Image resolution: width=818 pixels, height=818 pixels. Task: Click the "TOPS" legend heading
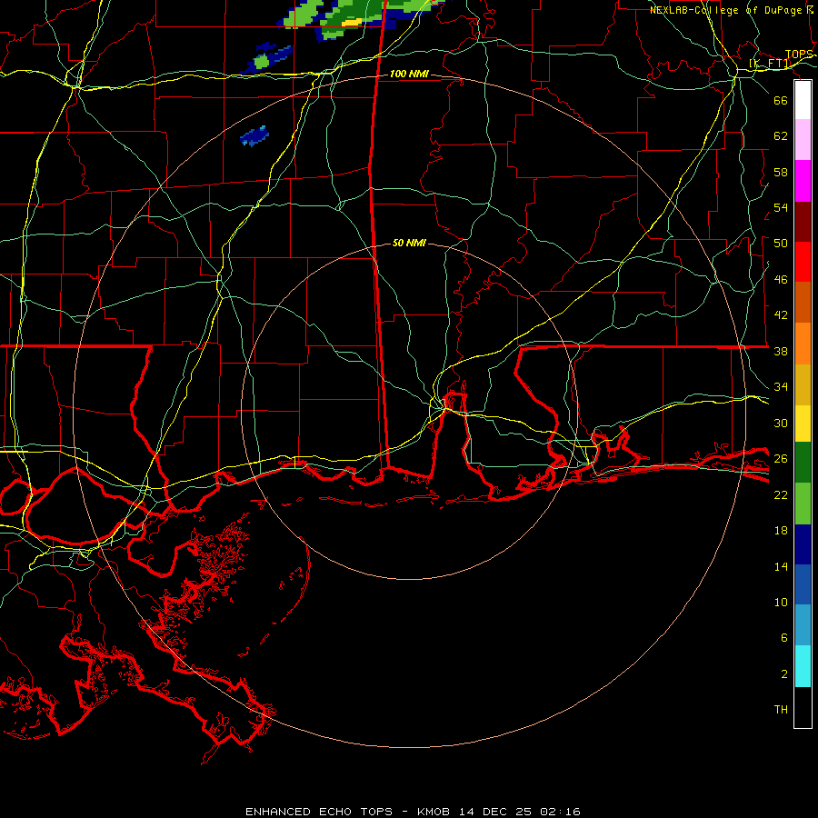tap(799, 55)
